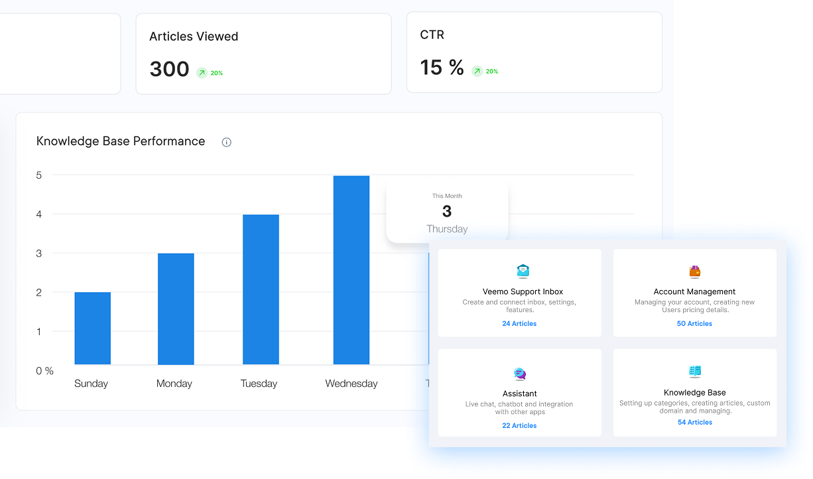The height and width of the screenshot is (479, 813).
Task: Open the 22 Articles link
Action: (519, 426)
